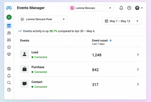This screenshot has width=151, height=102.
Task: Click the green plus create button
Action: tap(9, 17)
